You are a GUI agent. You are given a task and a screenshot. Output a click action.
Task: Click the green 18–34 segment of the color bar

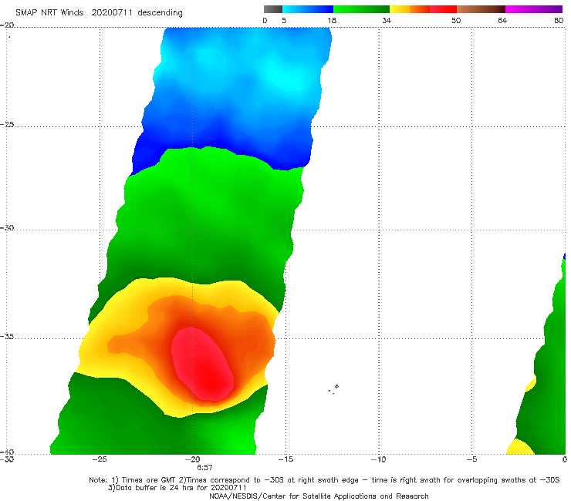click(361, 9)
